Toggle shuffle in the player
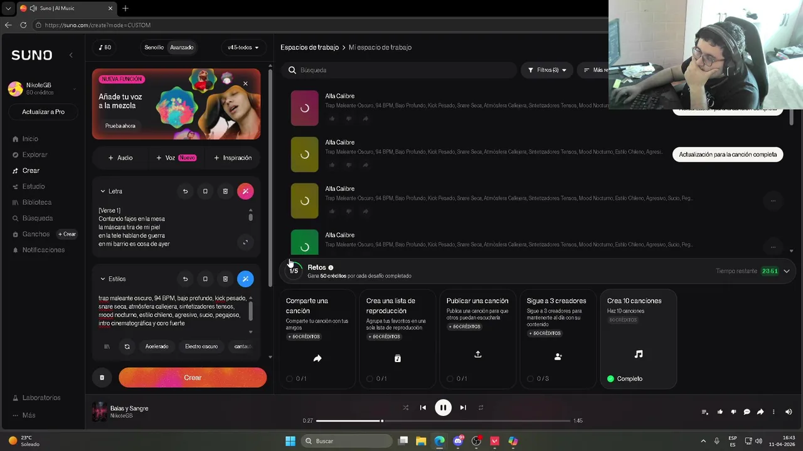The height and width of the screenshot is (451, 803). point(405,408)
